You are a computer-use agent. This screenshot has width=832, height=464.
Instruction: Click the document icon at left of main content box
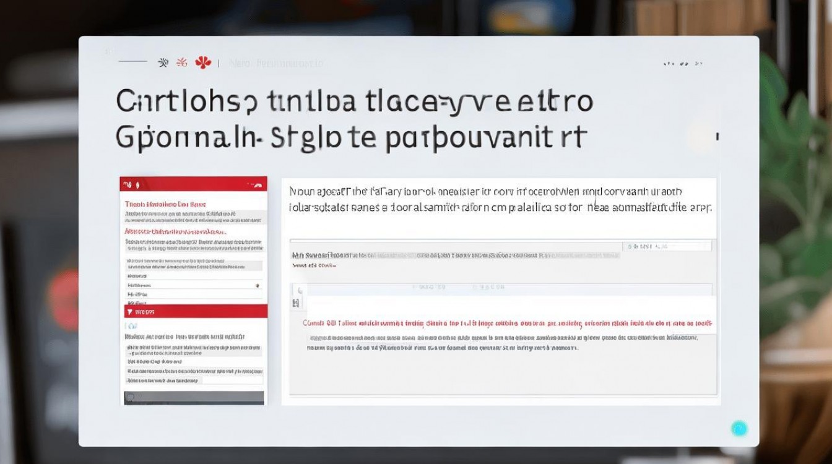pyautogui.click(x=296, y=303)
